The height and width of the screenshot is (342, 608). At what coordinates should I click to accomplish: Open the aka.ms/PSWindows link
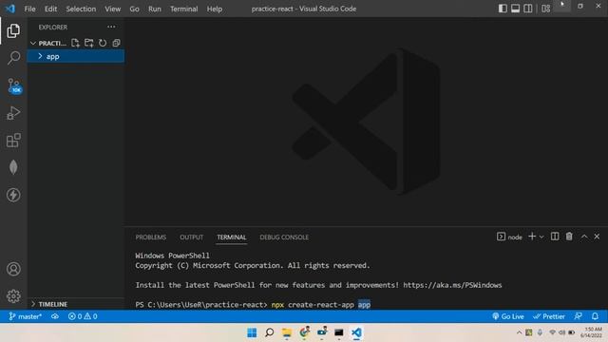click(x=452, y=285)
